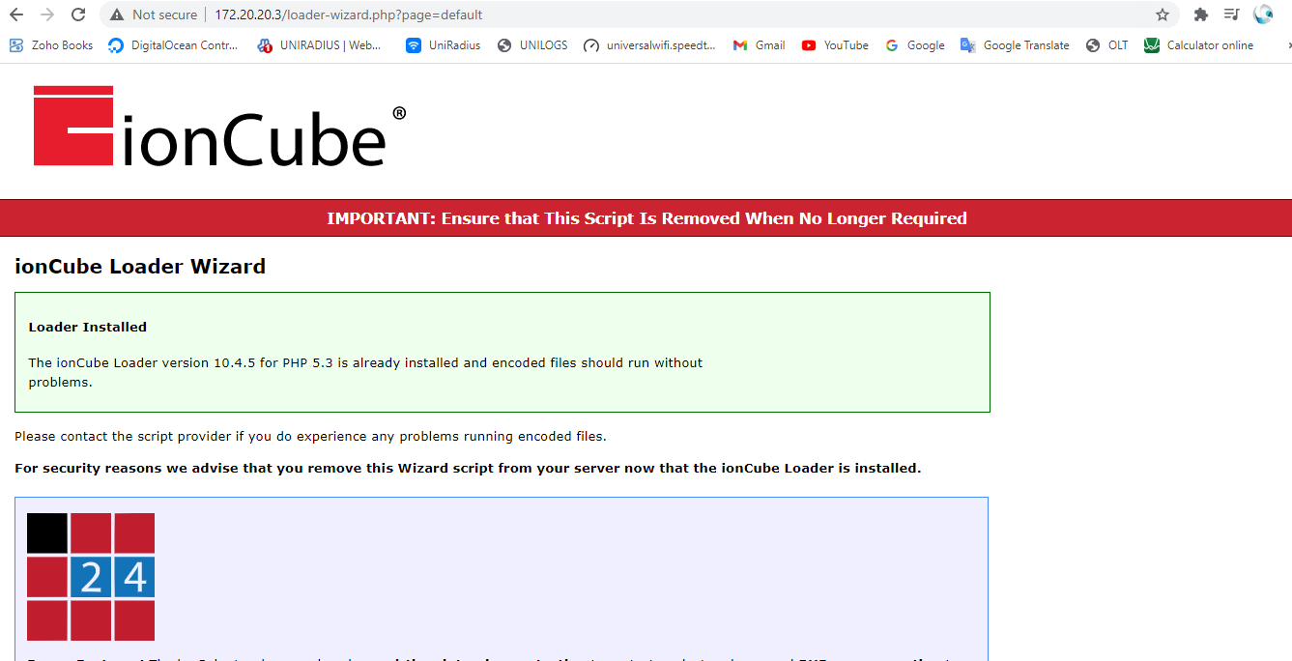This screenshot has height=661, width=1292.
Task: Click the Loader Installed heading
Action: [x=88, y=327]
